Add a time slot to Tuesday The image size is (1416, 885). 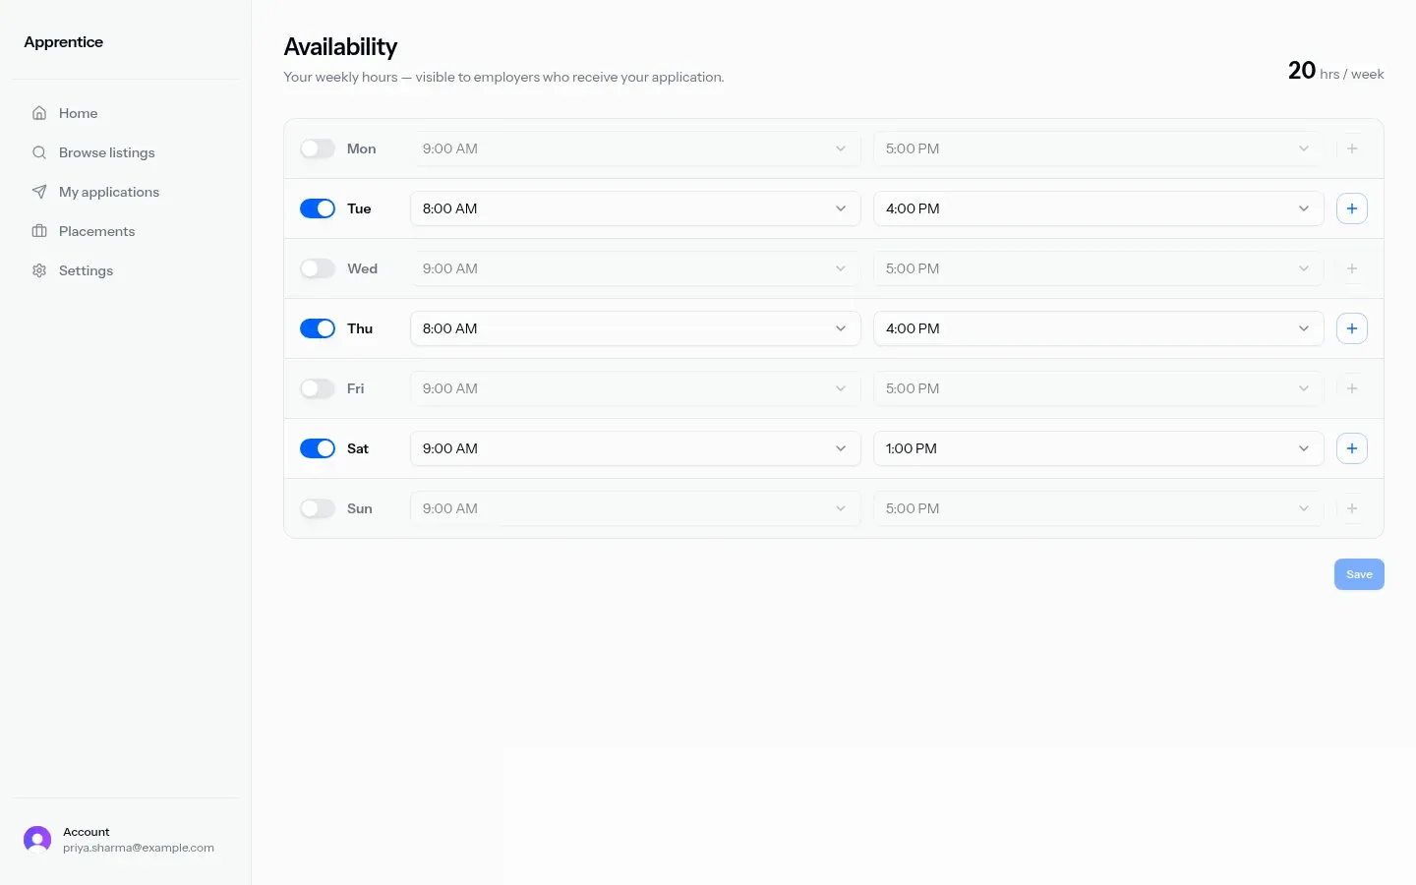pyautogui.click(x=1352, y=208)
